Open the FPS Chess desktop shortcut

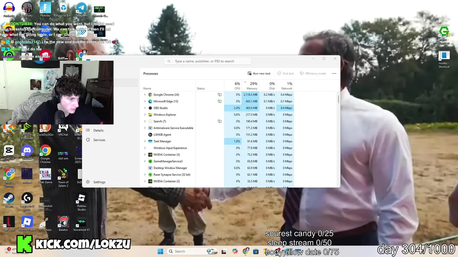click(45, 224)
